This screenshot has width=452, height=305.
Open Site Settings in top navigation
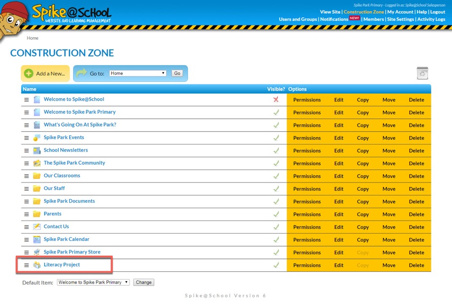point(400,19)
